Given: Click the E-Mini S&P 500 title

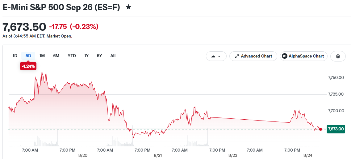Looking at the screenshot, I should coord(61,7).
